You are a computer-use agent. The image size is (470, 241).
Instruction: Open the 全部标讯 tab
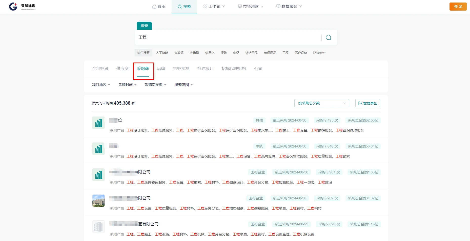[100, 68]
